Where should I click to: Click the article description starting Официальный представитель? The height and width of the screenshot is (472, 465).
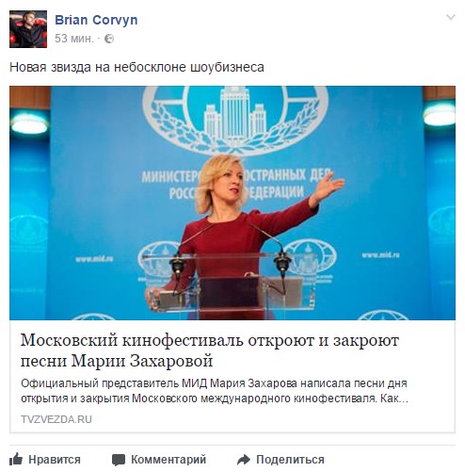click(x=215, y=391)
